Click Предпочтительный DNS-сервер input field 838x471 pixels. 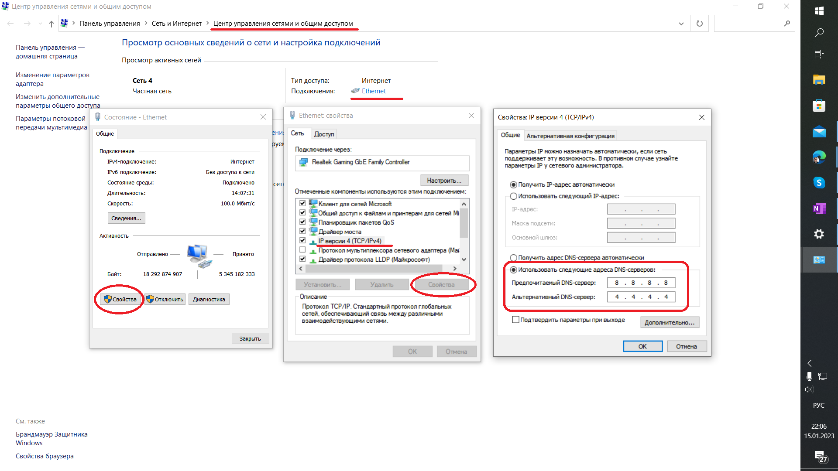coord(641,282)
